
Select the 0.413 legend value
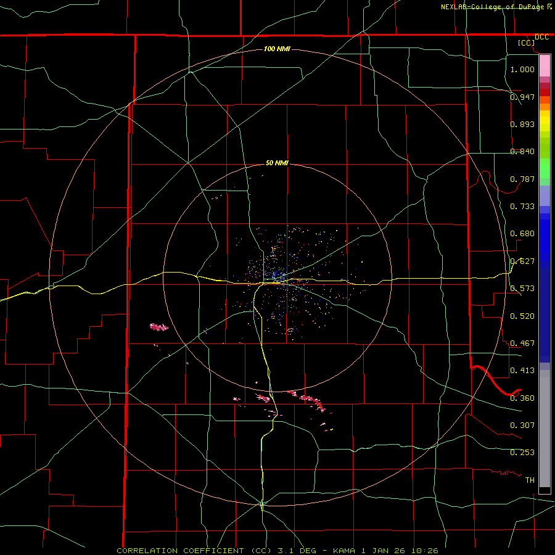coord(522,371)
